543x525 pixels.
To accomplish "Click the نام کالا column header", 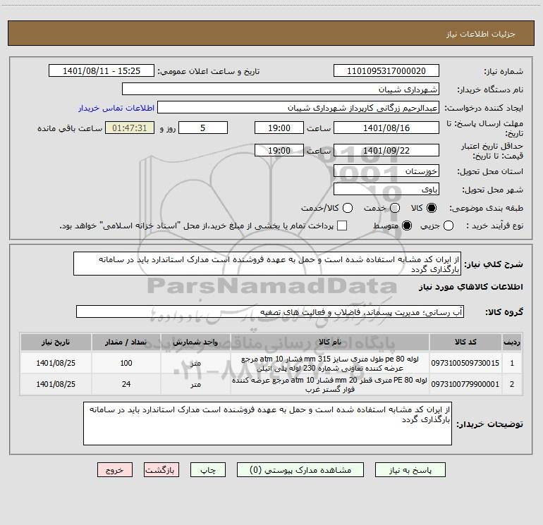I will pos(330,342).
